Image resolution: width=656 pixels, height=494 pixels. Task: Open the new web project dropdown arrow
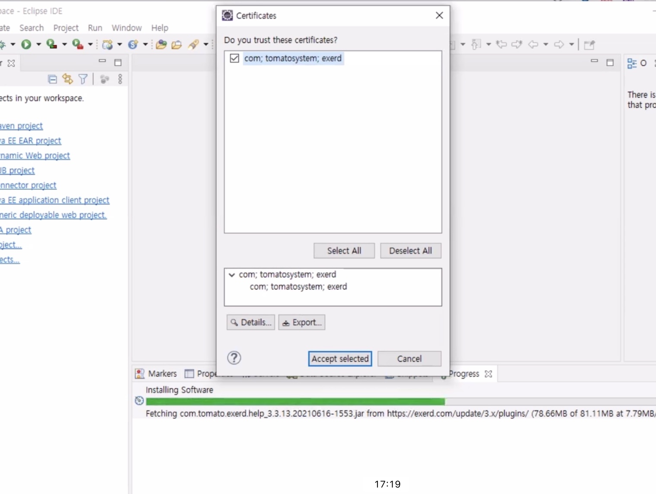tap(120, 44)
